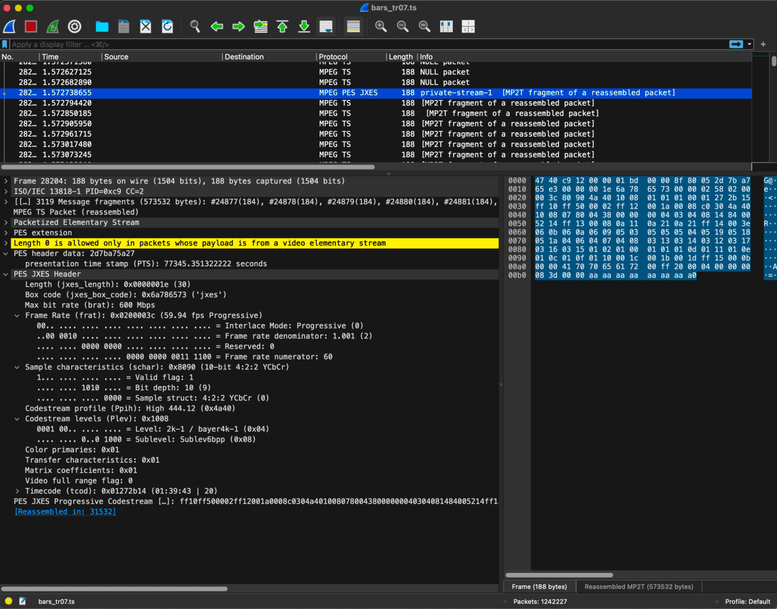Click the find packet magnifier icon

195,27
